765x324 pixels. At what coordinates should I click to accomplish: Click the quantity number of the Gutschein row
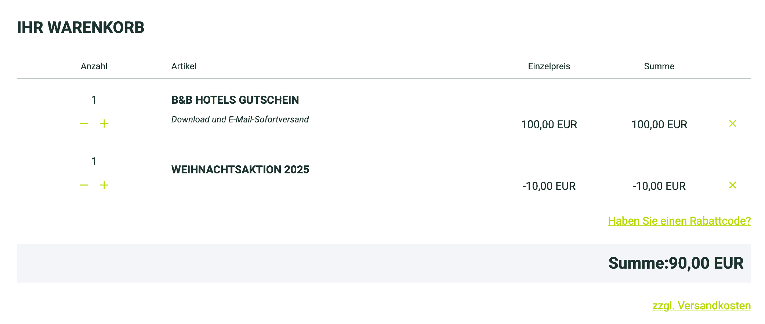94,100
